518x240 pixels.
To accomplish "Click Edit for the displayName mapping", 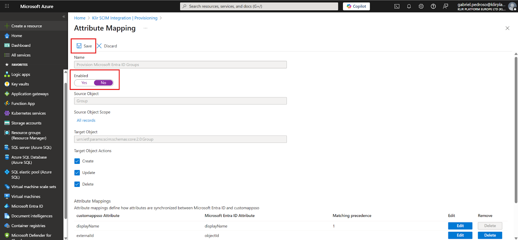I will click(460, 226).
